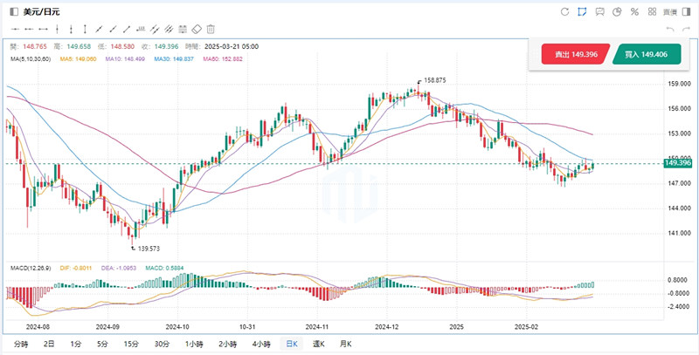
Task: Click the trash can delete drawings icon
Action: (211, 29)
